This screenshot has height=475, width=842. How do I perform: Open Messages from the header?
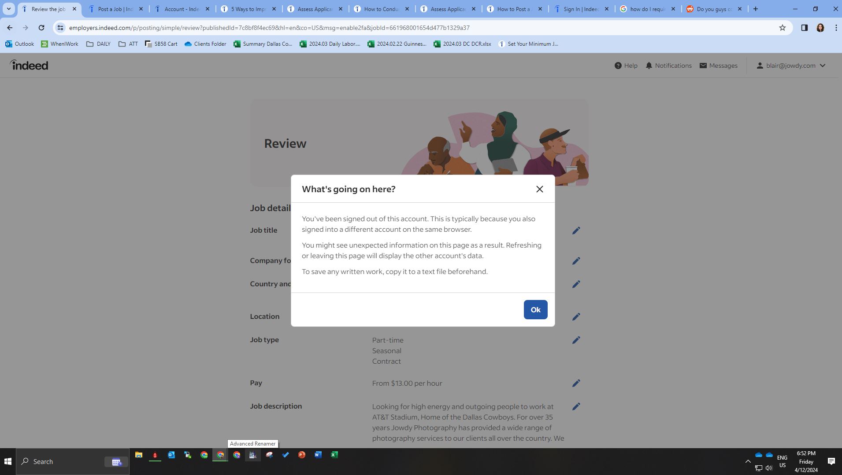[718, 66]
